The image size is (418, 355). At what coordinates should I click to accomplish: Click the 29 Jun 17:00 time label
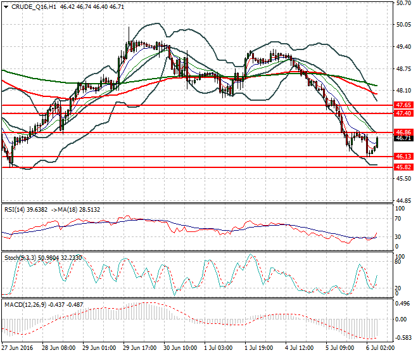[x=140, y=347]
